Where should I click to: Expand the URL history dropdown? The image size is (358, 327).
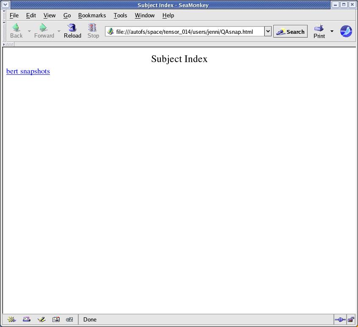[x=268, y=31]
